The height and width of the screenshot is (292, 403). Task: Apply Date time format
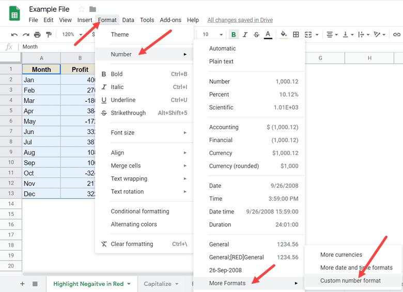[250, 211]
